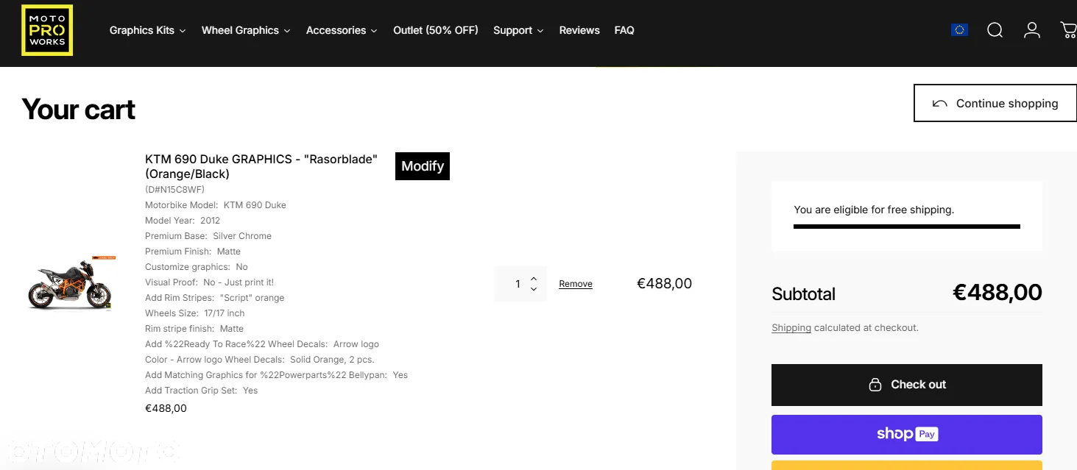
Task: Click 'You are eligible for free shipping.' text
Action: (x=874, y=210)
